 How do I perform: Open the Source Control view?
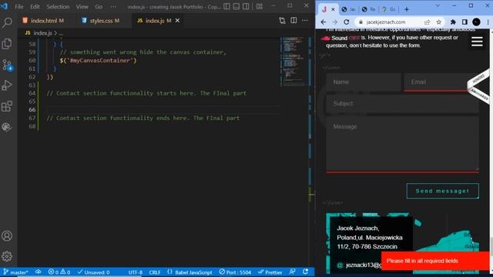tap(7, 65)
